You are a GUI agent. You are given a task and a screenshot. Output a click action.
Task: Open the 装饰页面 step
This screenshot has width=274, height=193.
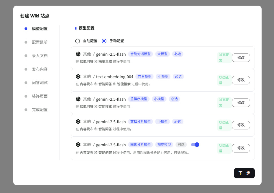tap(40, 96)
